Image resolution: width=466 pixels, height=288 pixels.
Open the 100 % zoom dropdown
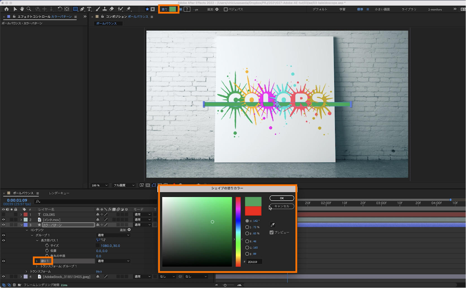tap(100, 185)
